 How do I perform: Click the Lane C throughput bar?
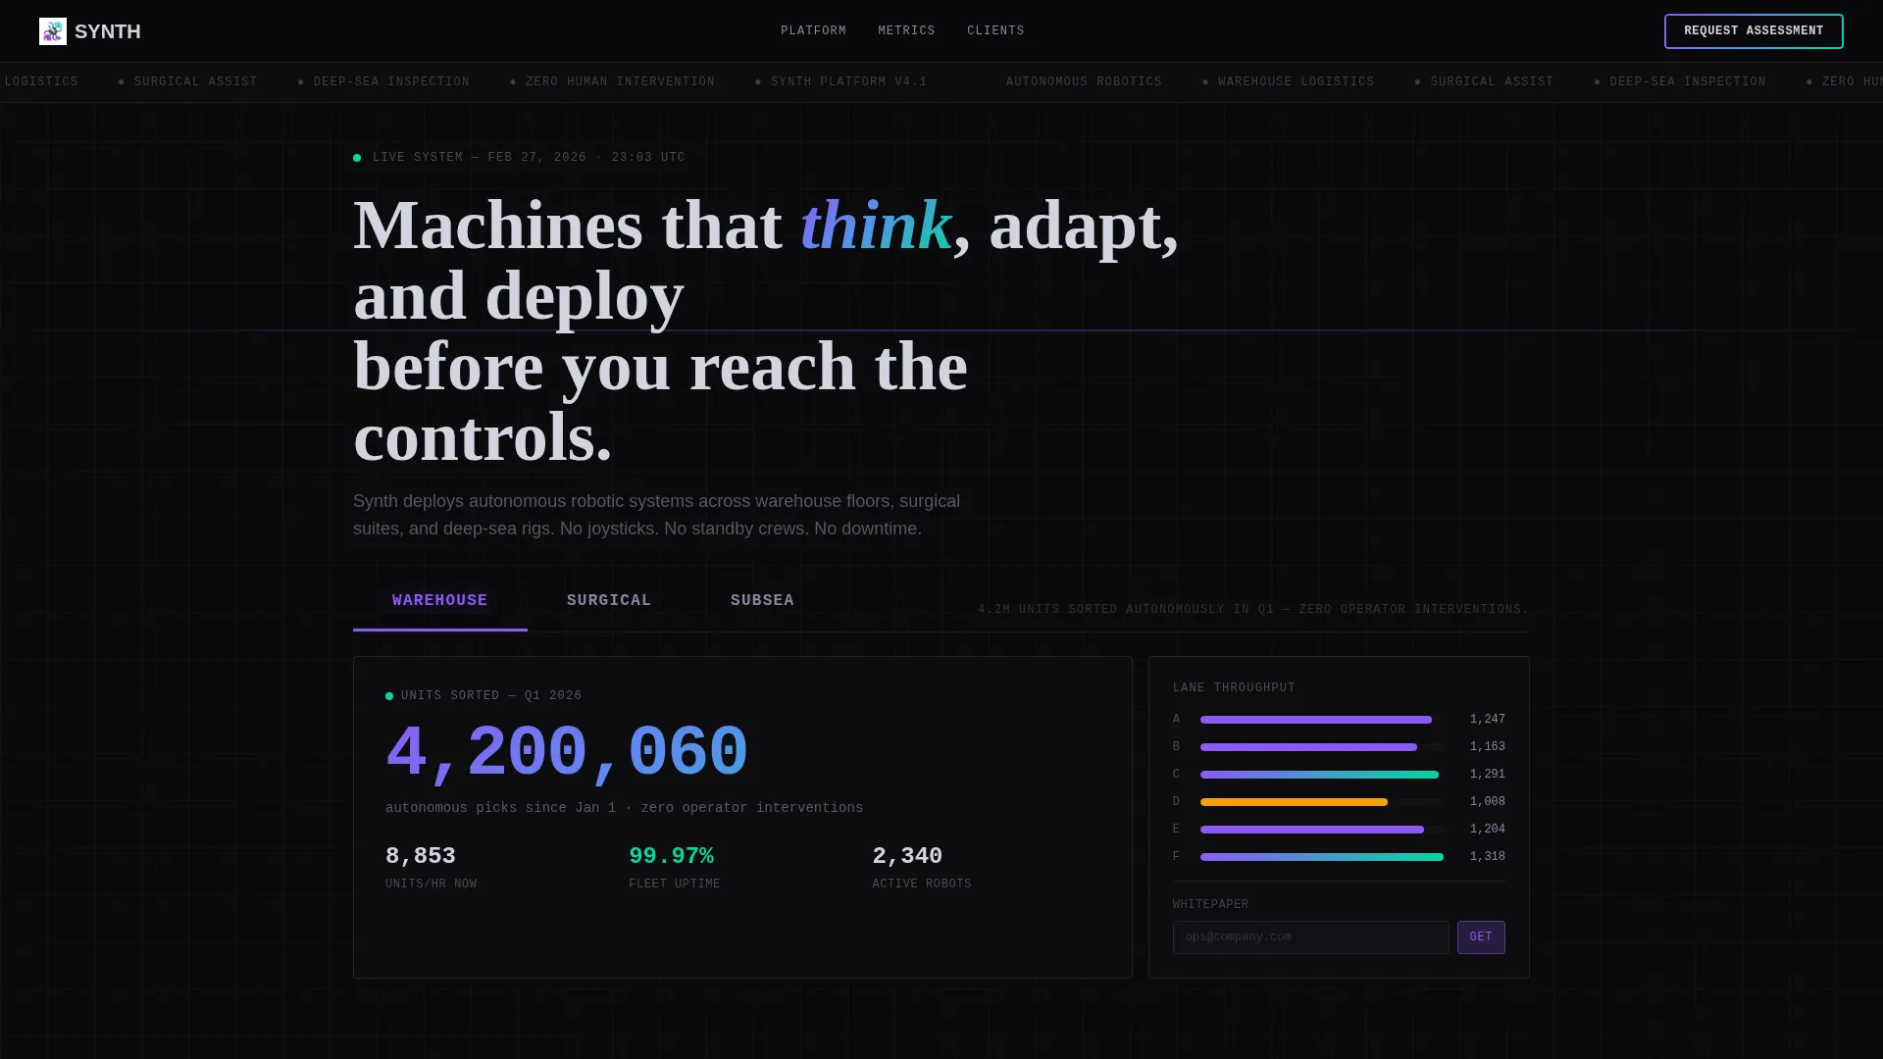(1319, 775)
